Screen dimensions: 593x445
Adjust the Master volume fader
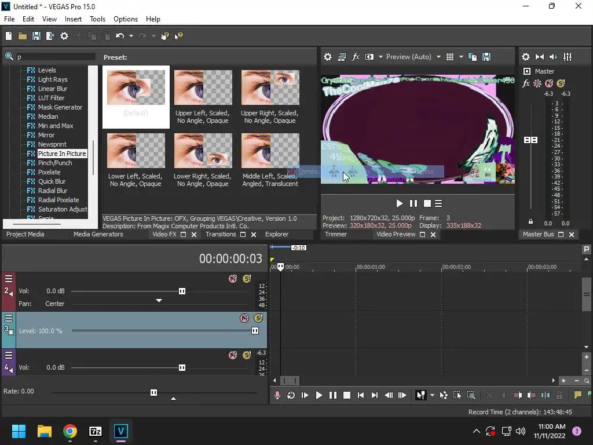click(x=530, y=140)
